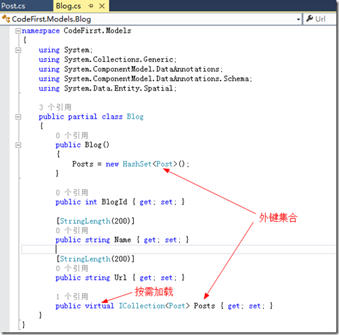
Task: Click the pin icon on Blog.cs tab
Action: coord(91,6)
